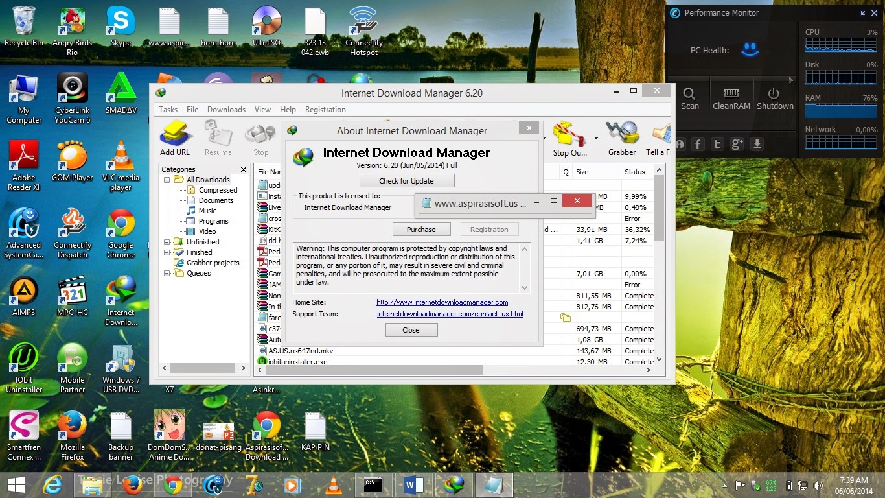The height and width of the screenshot is (498, 885).
Task: Select the SMADAV desktop icon
Action: point(121,93)
